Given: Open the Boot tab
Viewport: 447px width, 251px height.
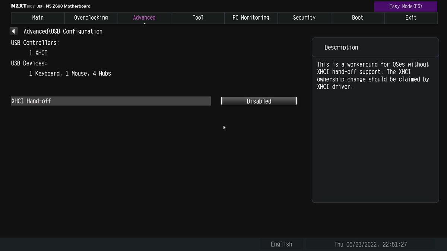Looking at the screenshot, I should [x=358, y=17].
